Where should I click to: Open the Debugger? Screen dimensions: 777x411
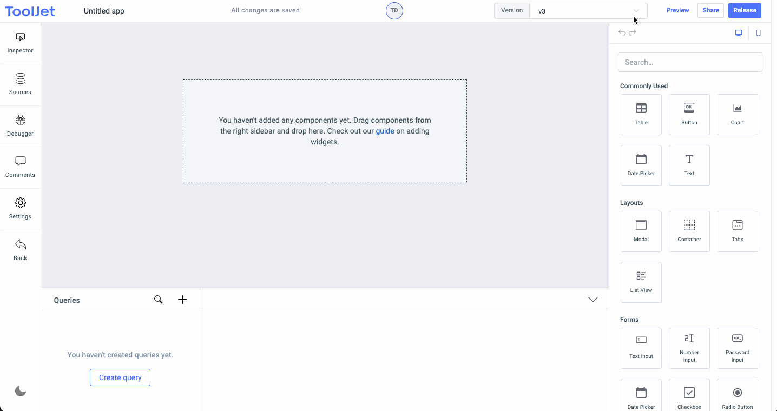point(20,125)
